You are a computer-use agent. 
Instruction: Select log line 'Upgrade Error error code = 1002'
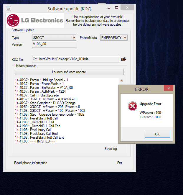click(x=50, y=114)
